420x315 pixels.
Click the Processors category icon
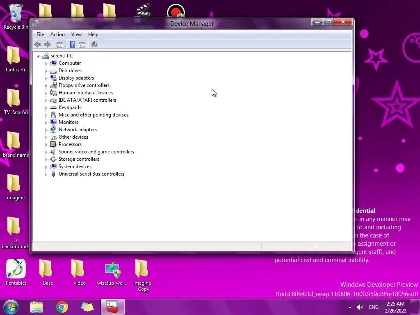pos(53,144)
